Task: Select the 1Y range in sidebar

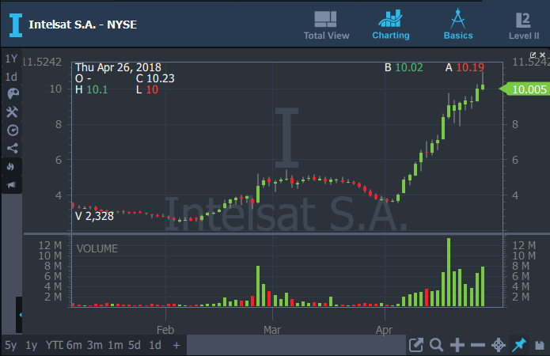Action: (x=11, y=59)
